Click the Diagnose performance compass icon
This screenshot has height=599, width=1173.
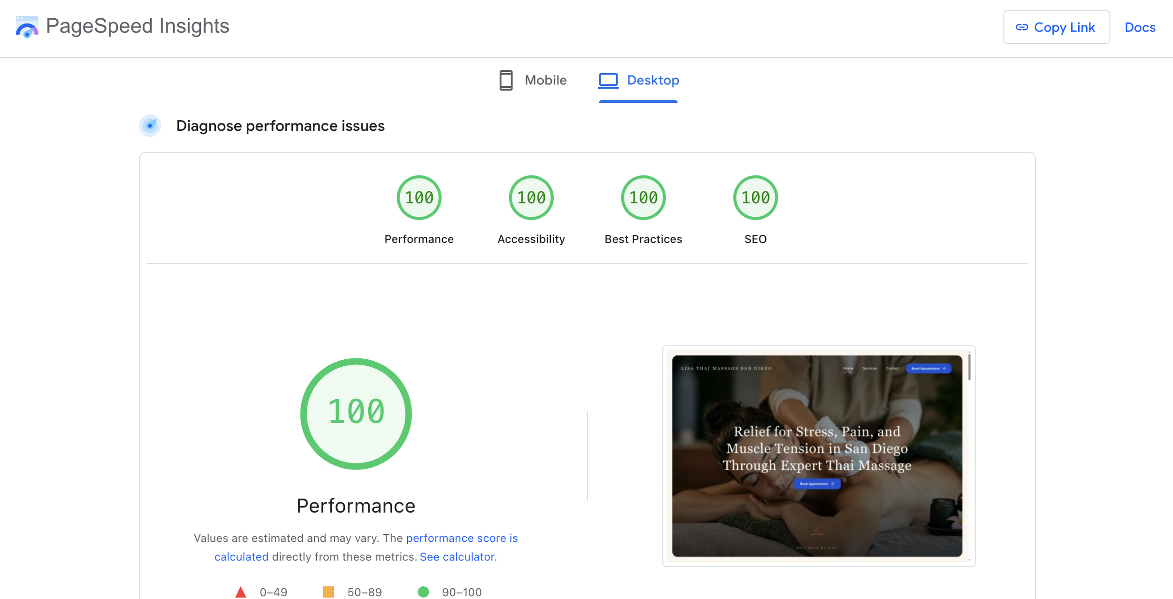tap(150, 126)
